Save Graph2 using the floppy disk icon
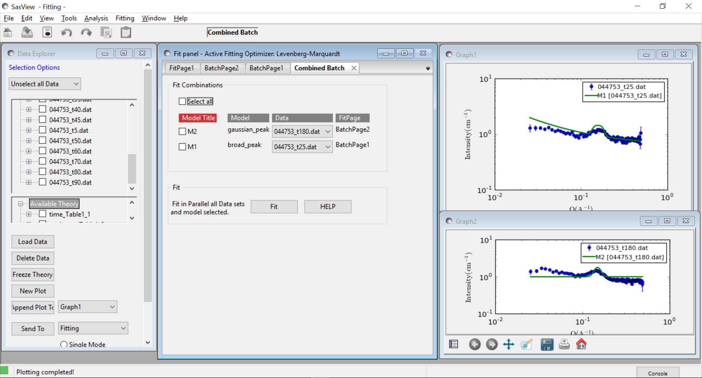This screenshot has height=378, width=702. (x=547, y=344)
